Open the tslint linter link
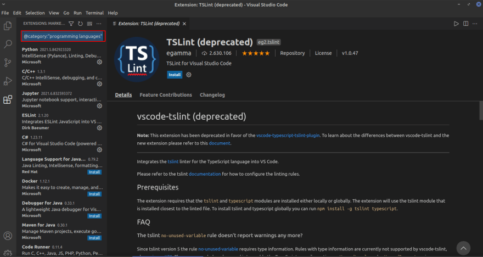 coord(173,161)
